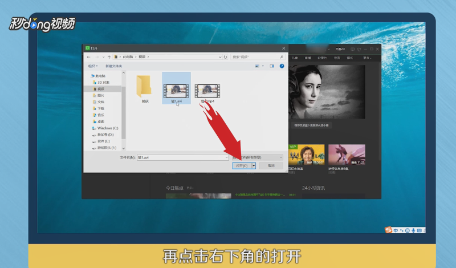The width and height of the screenshot is (456, 268).
Task: Click the magnifier icon in search box
Action: (282, 57)
